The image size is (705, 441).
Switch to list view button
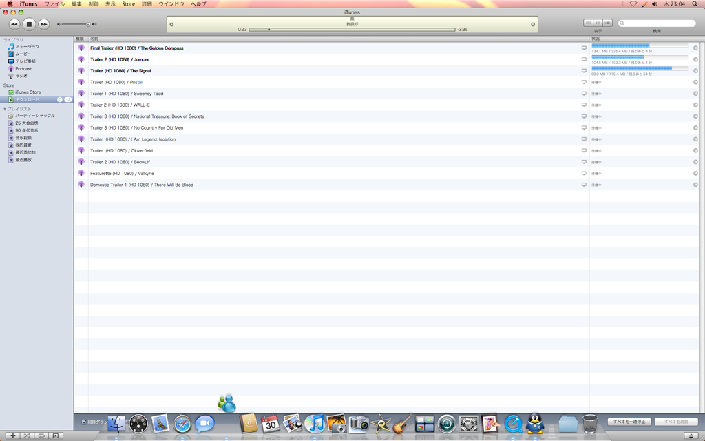pos(588,23)
